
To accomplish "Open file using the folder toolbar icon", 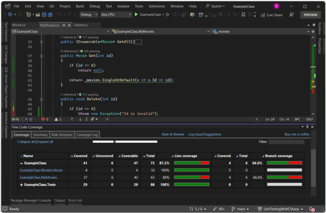I will click(38, 14).
